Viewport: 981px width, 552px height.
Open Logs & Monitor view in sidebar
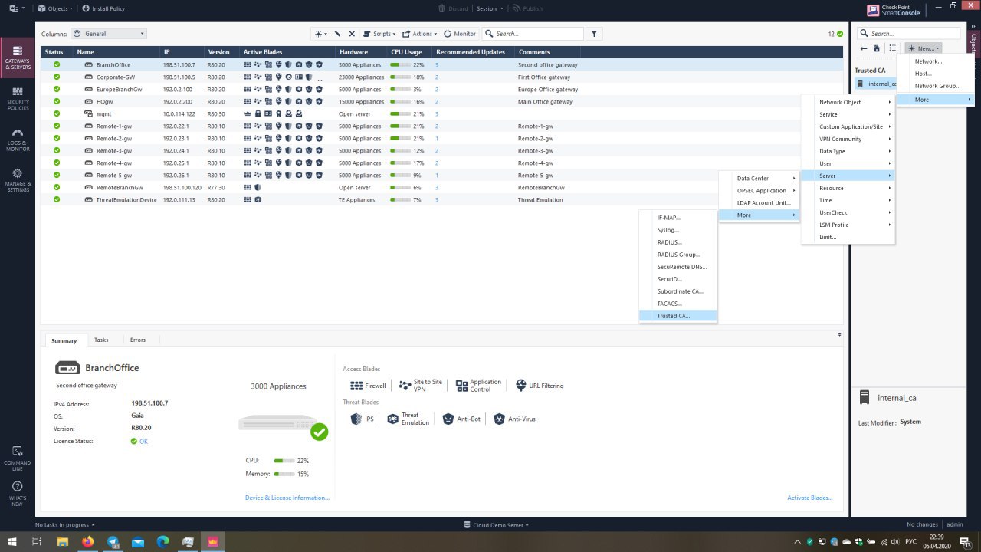[x=18, y=140]
